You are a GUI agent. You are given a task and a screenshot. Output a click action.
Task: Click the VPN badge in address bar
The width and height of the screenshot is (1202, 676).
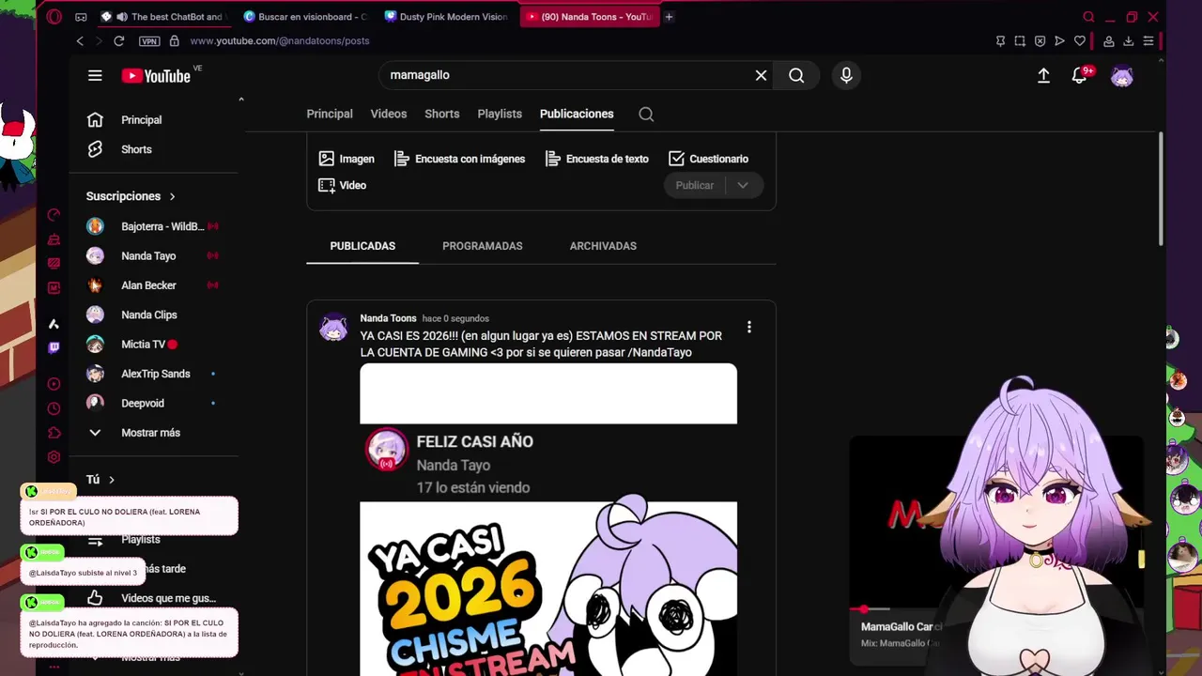click(x=149, y=41)
